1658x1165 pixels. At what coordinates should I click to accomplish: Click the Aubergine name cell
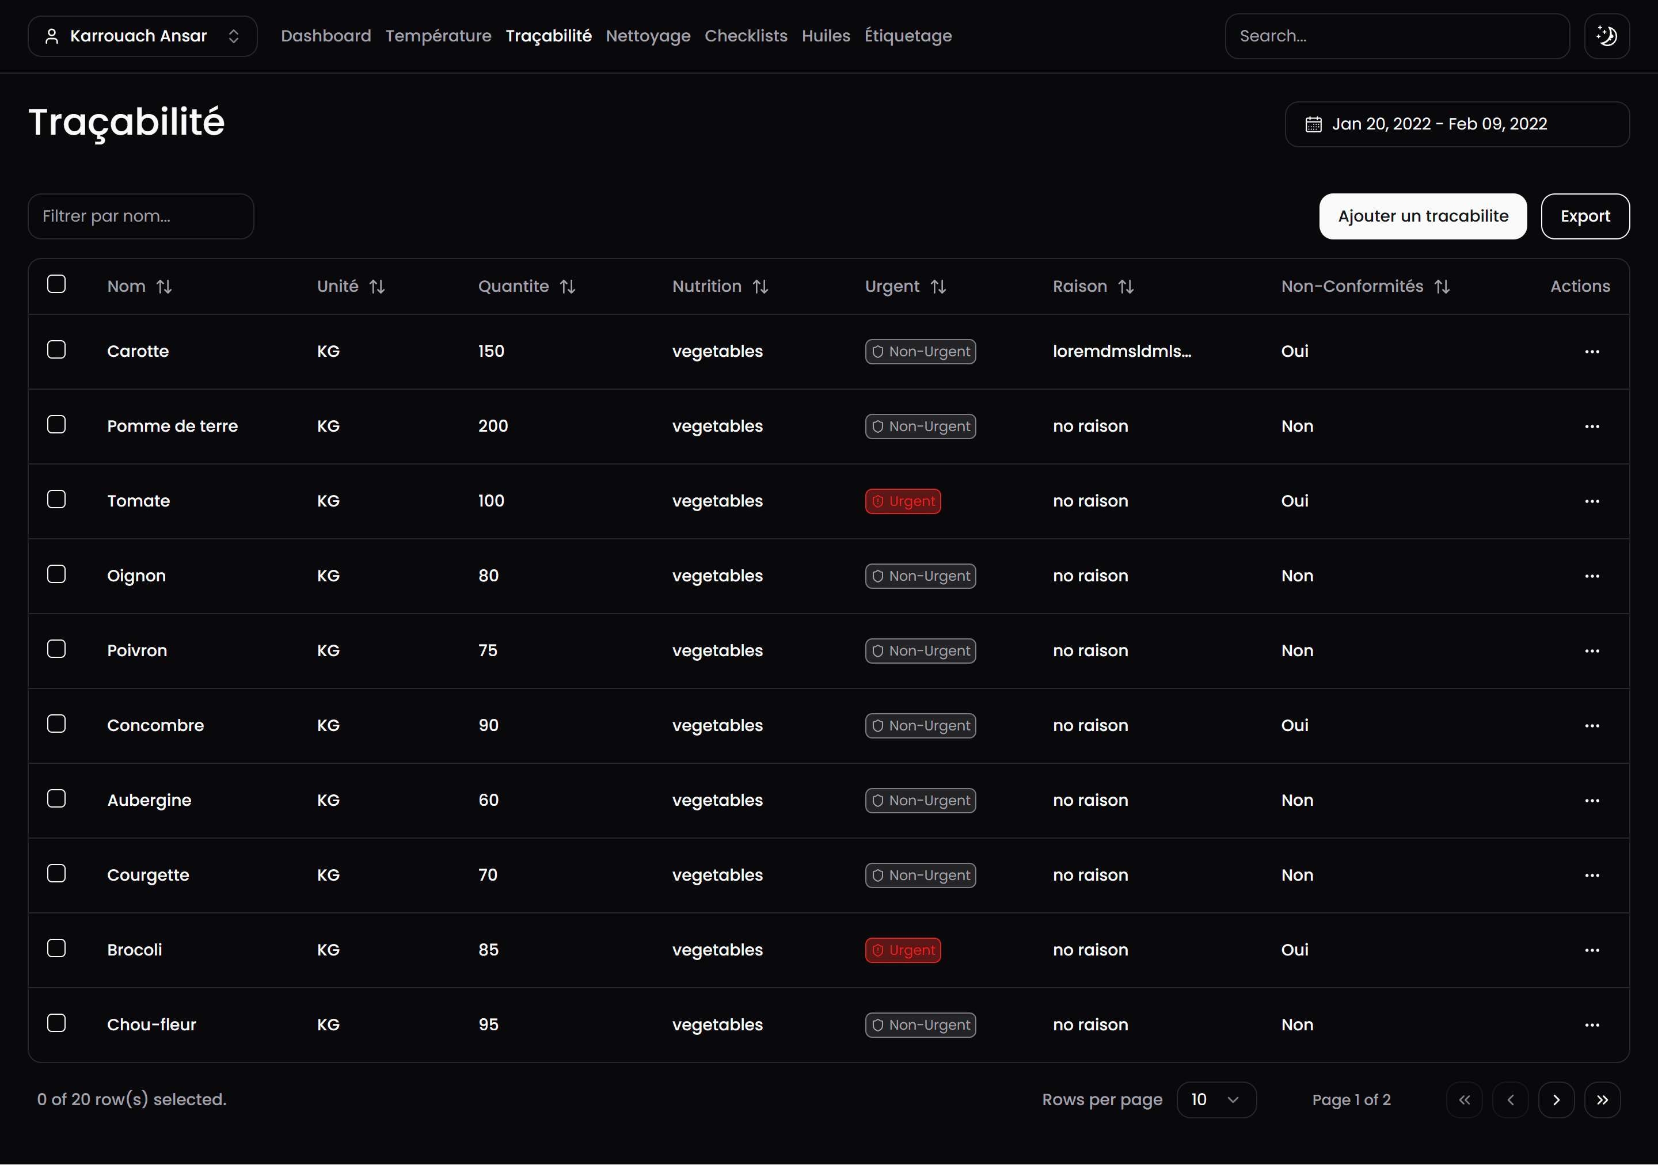tap(150, 801)
